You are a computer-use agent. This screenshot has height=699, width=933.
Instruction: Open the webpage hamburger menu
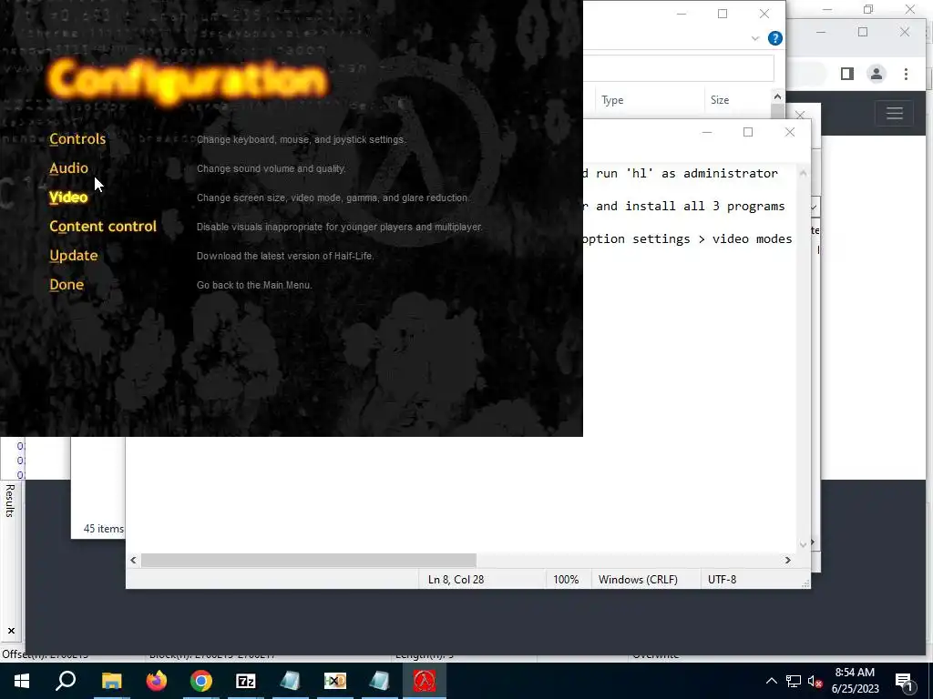[x=895, y=113]
